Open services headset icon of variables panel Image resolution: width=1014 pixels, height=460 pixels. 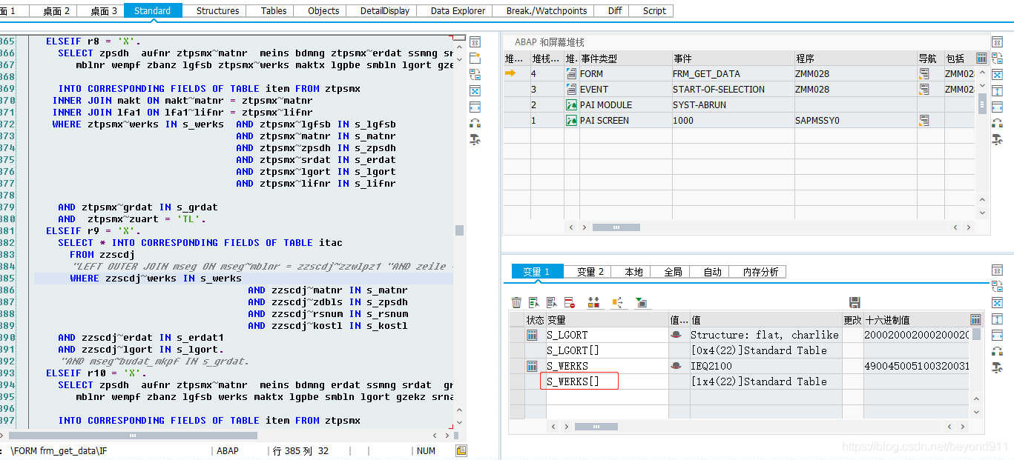click(997, 352)
